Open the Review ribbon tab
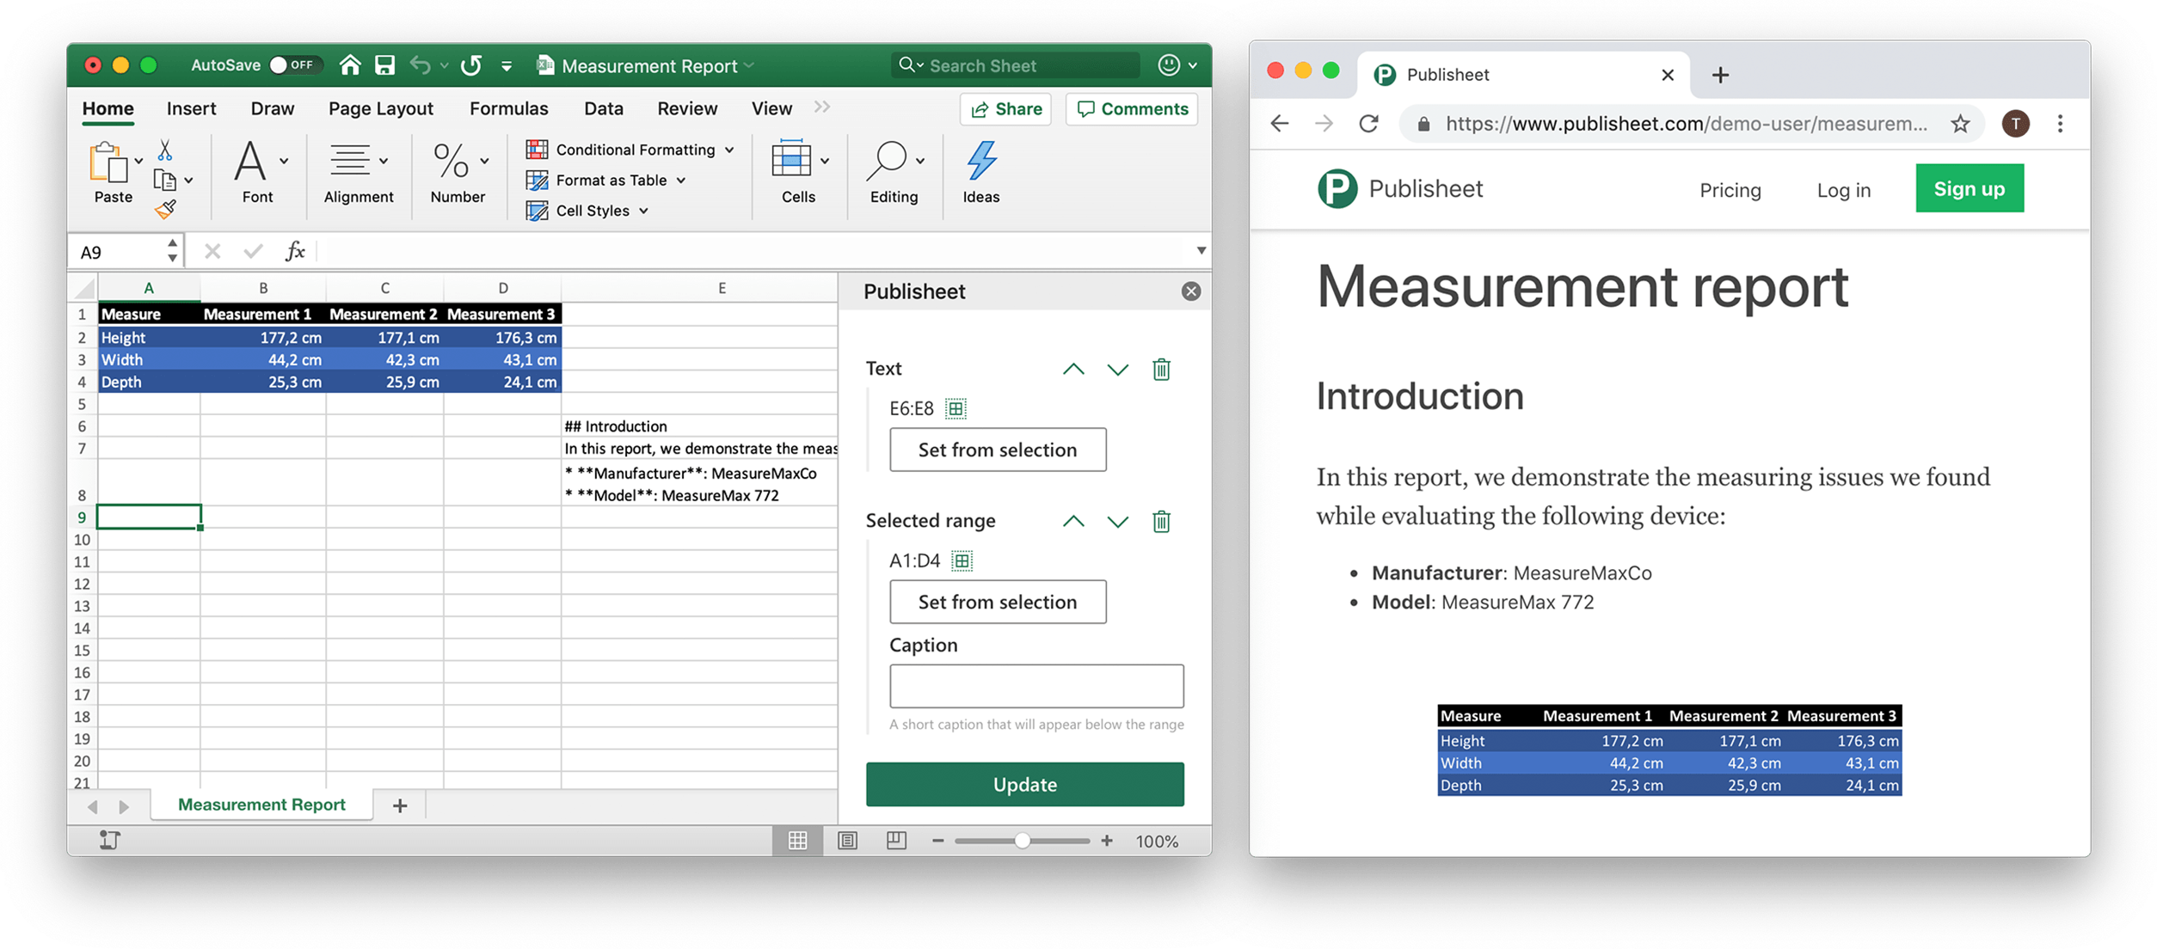Viewport: 2157px width, 949px height. click(686, 108)
